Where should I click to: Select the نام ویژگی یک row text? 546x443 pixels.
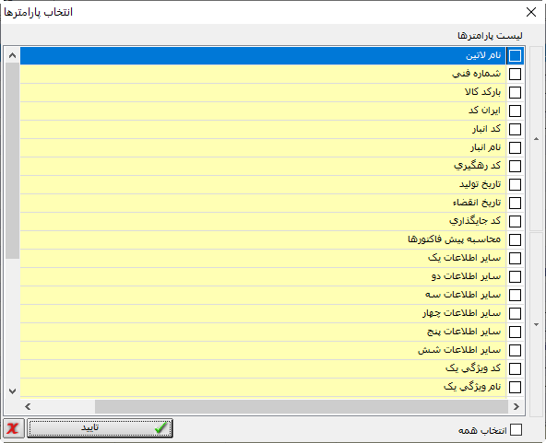click(472, 387)
